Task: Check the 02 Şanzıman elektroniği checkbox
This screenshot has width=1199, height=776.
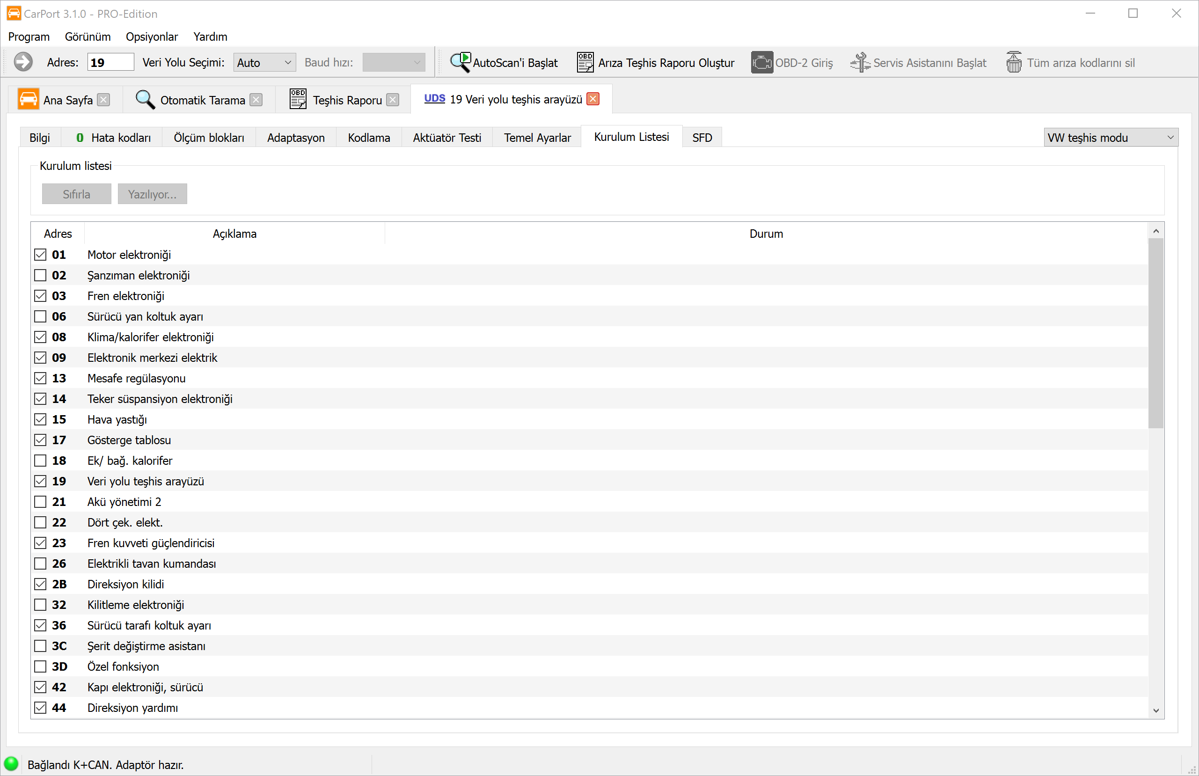Action: 40,275
